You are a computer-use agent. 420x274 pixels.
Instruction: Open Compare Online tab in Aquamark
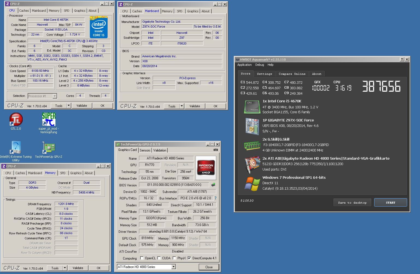point(292,74)
